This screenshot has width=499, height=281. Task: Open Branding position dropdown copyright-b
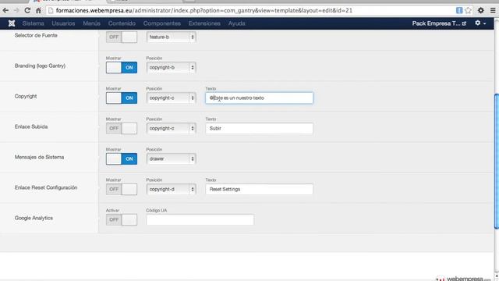click(x=172, y=68)
